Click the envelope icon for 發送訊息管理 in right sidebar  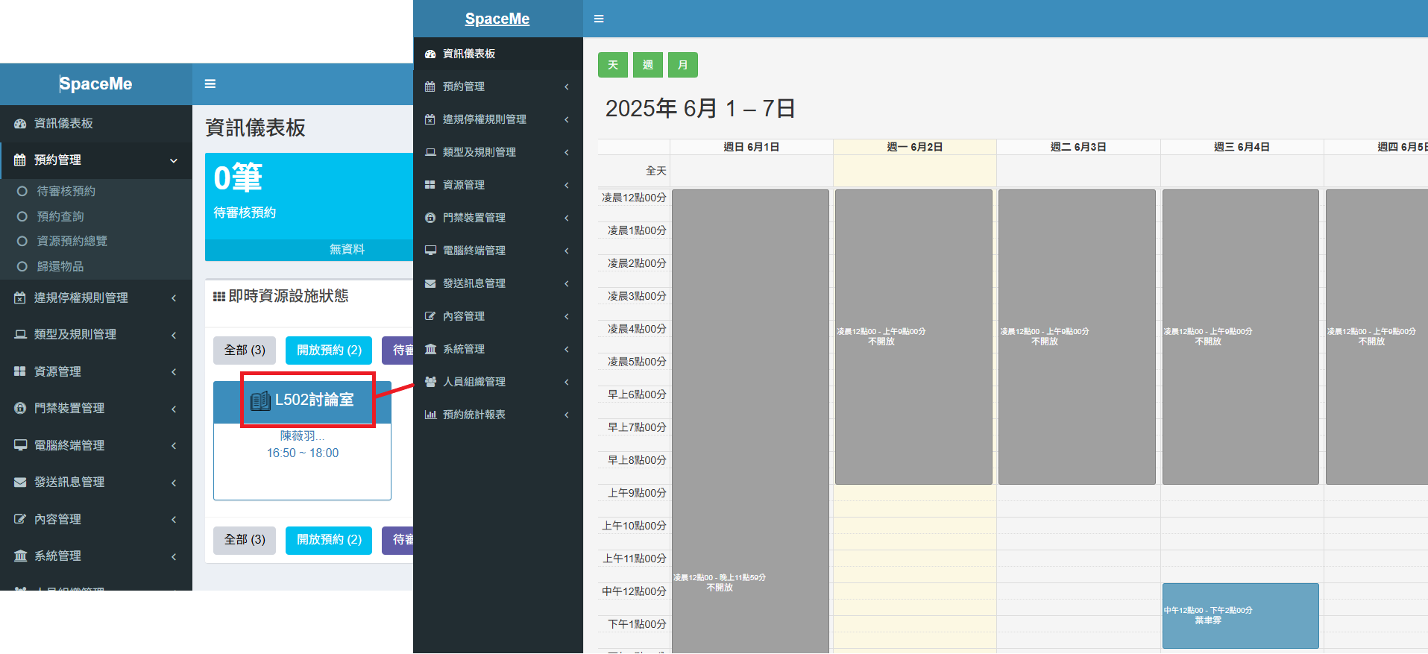[430, 283]
